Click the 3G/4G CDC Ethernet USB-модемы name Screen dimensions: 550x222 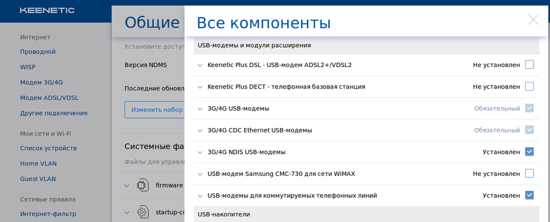tap(260, 130)
